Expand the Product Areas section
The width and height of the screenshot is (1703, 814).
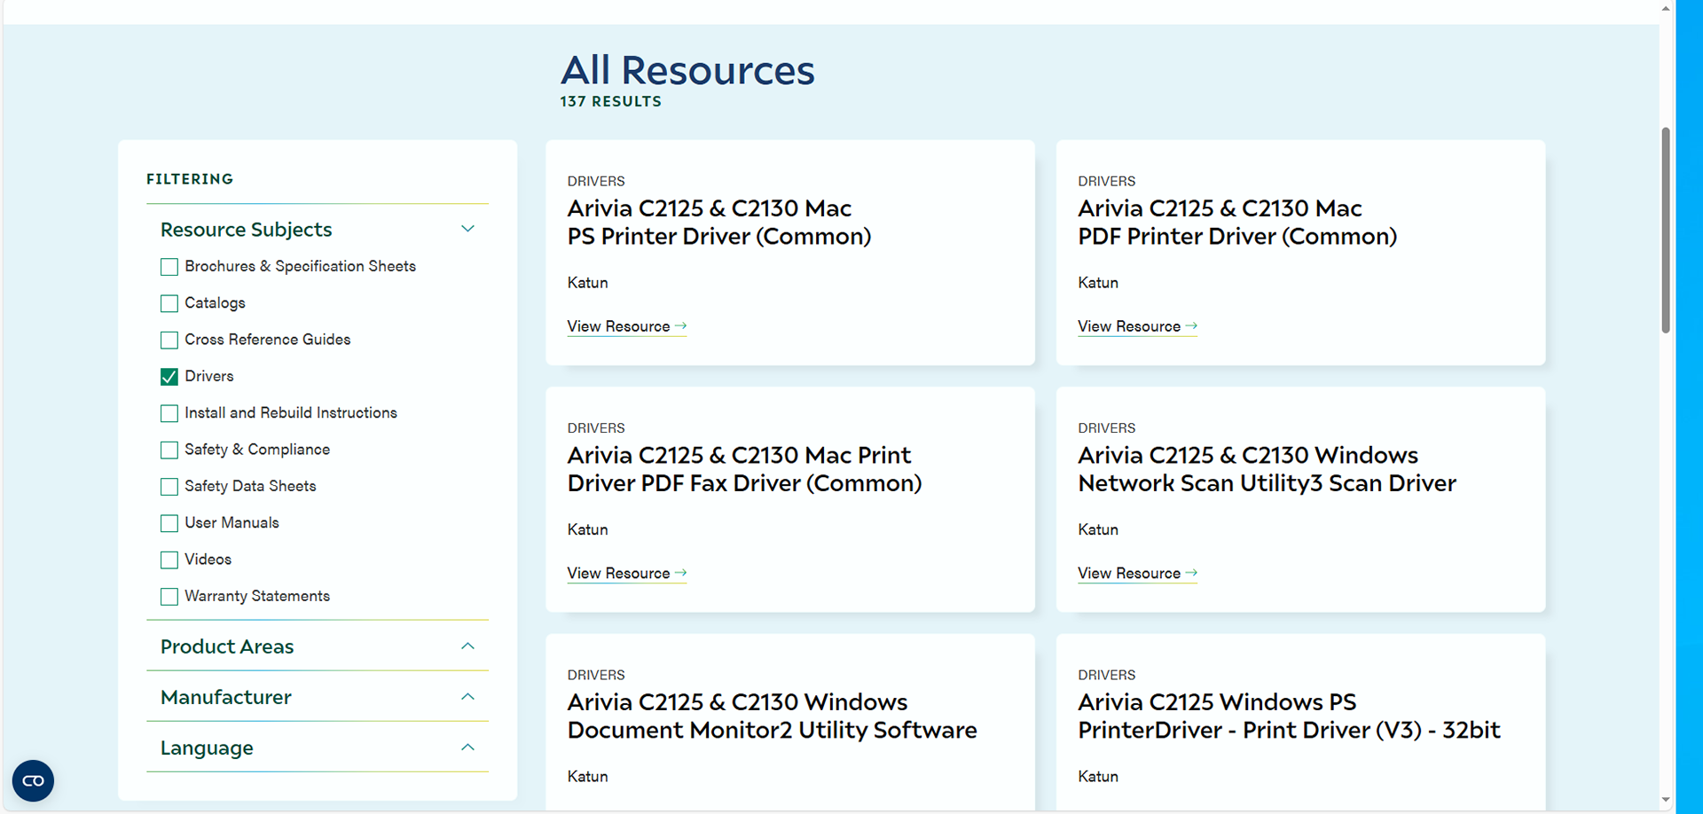tap(467, 646)
